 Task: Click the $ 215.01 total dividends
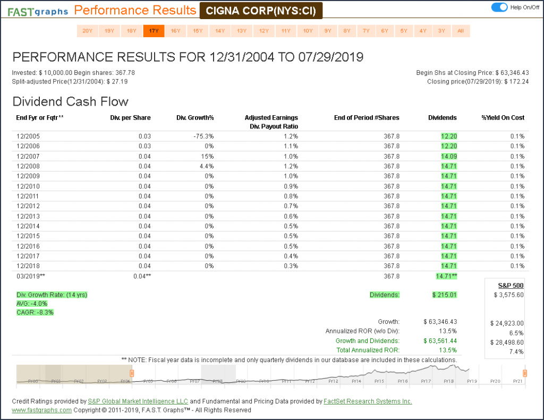pos(445,295)
